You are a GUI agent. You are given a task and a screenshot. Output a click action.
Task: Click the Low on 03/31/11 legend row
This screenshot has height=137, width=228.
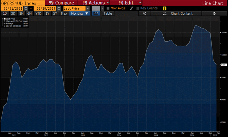[16, 26]
